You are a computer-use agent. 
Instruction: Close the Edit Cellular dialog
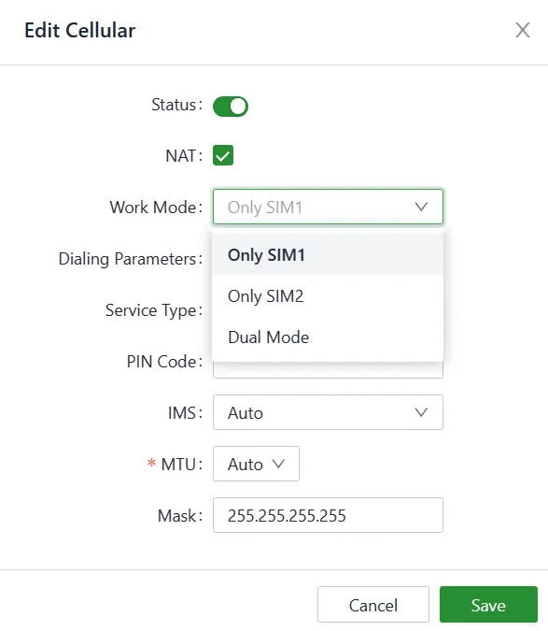(x=522, y=30)
